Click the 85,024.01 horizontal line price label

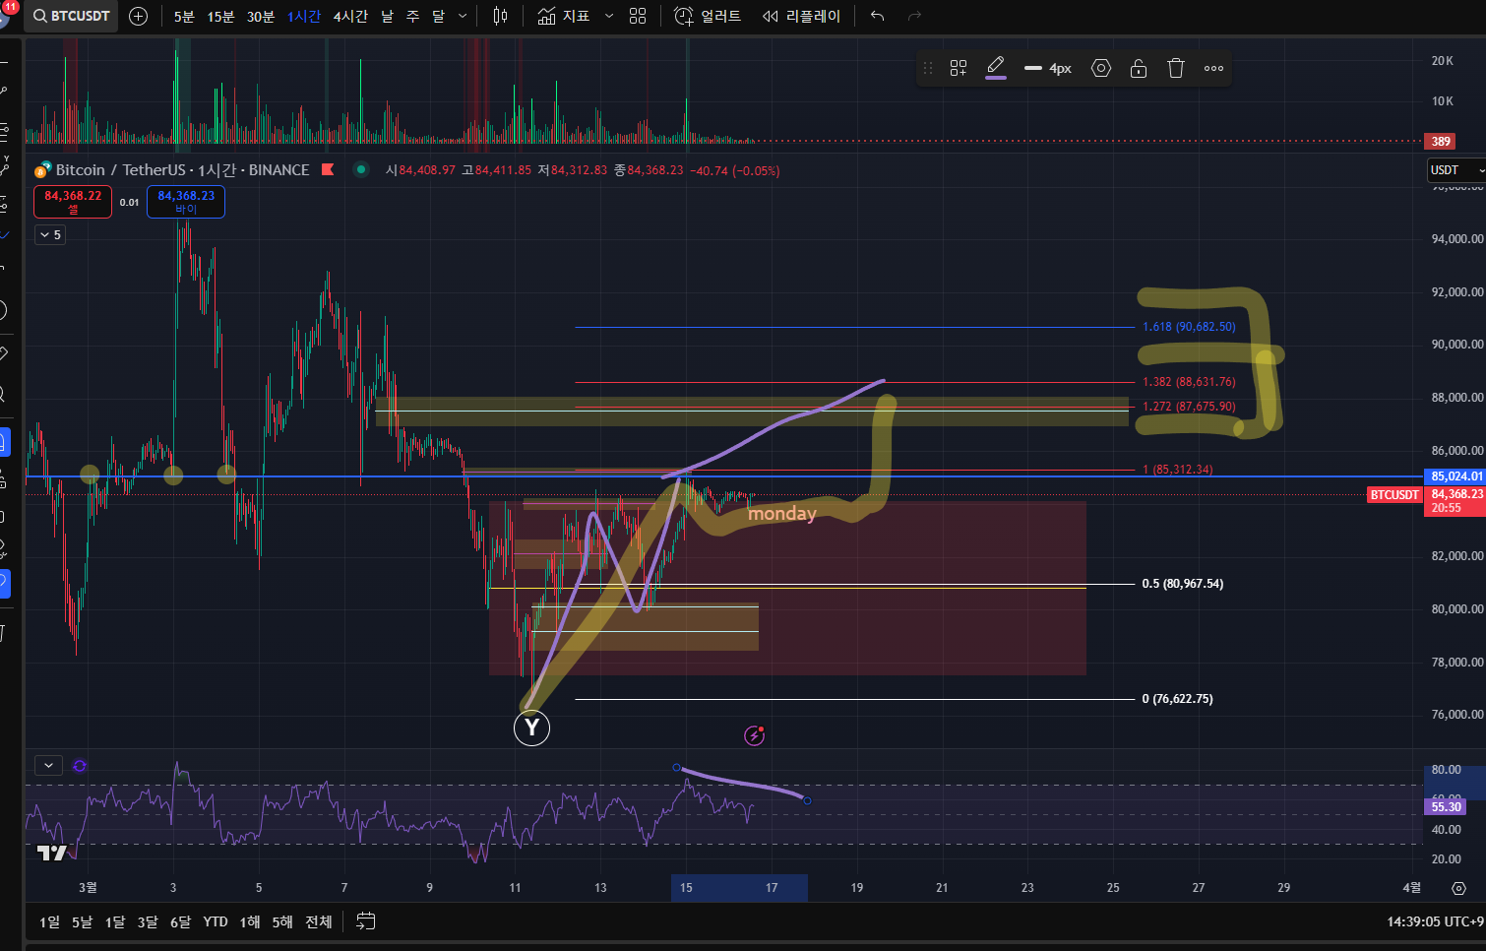coord(1454,476)
